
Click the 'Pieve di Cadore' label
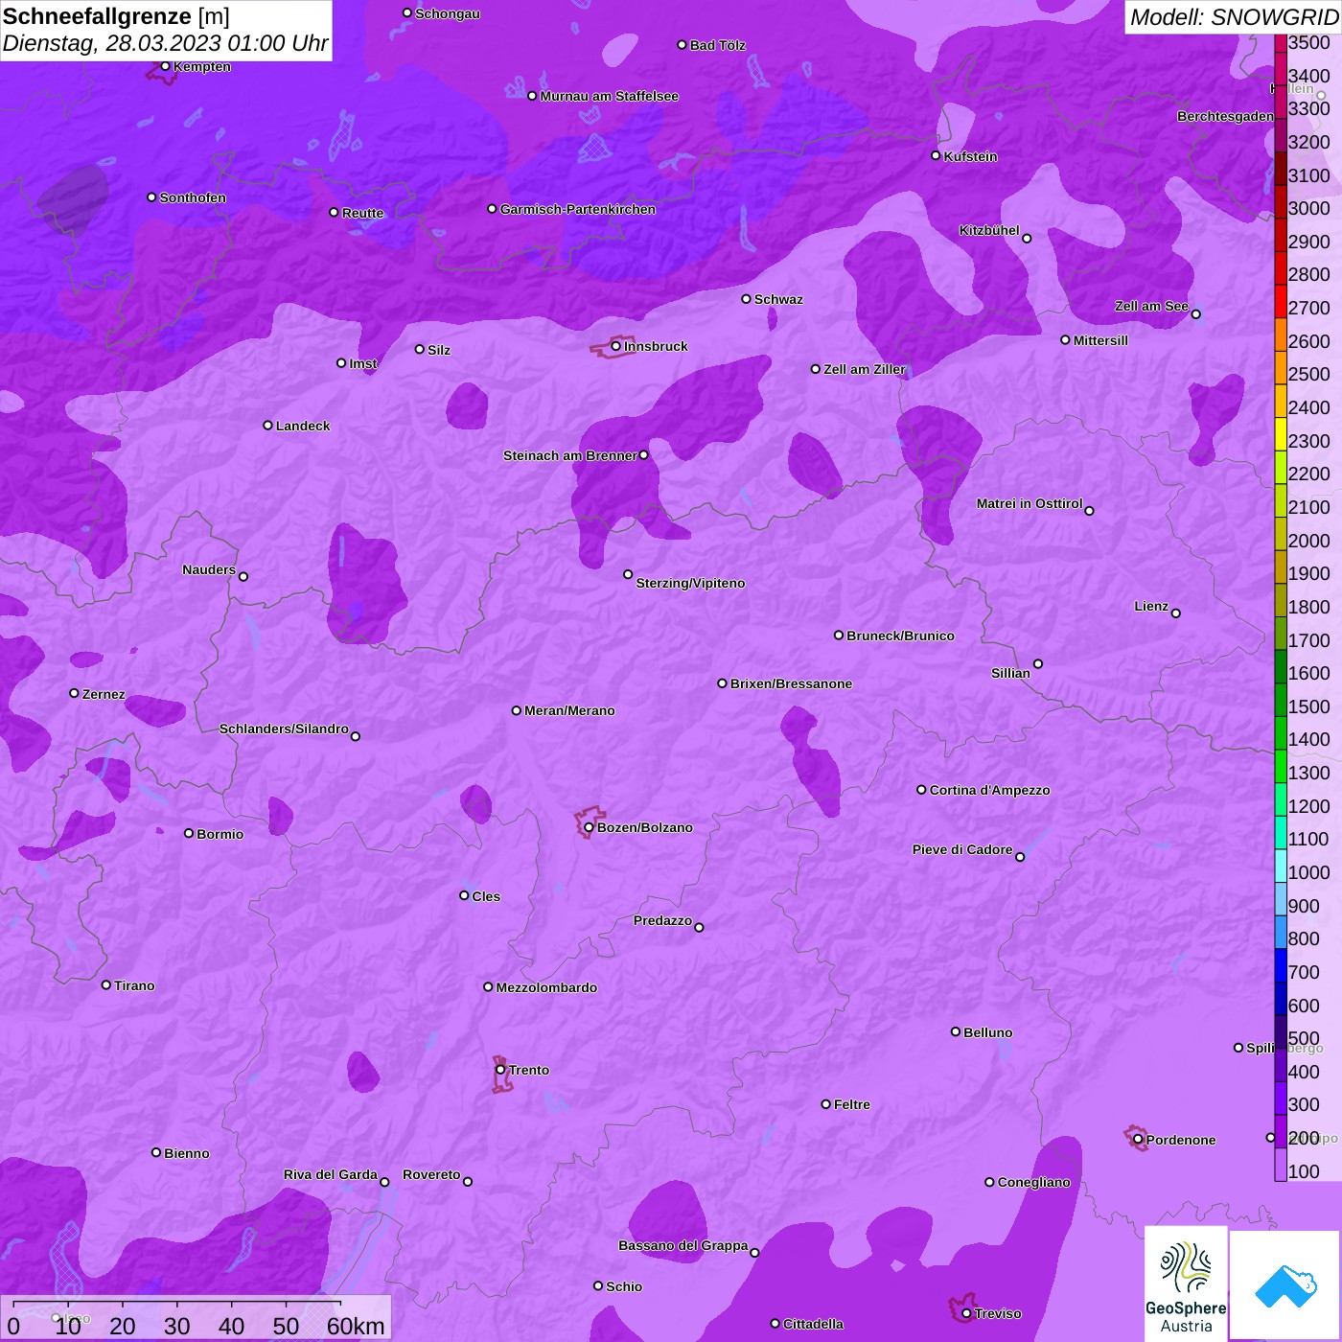tap(962, 849)
